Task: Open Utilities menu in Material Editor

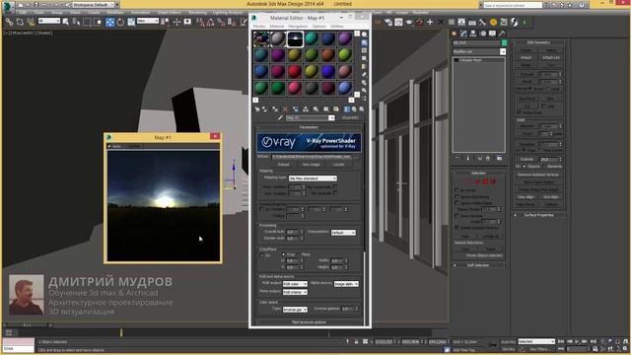Action: point(337,27)
